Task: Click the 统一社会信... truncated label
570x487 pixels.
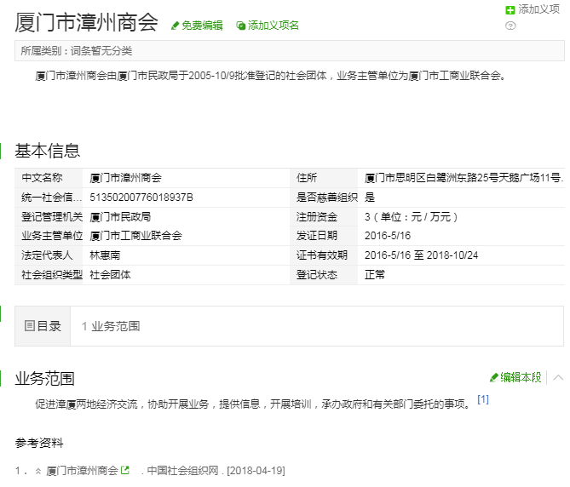Action: [x=52, y=198]
